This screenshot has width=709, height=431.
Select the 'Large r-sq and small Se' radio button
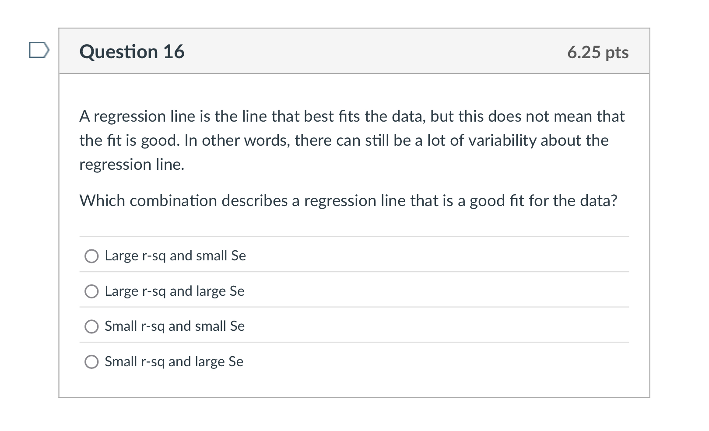91,256
